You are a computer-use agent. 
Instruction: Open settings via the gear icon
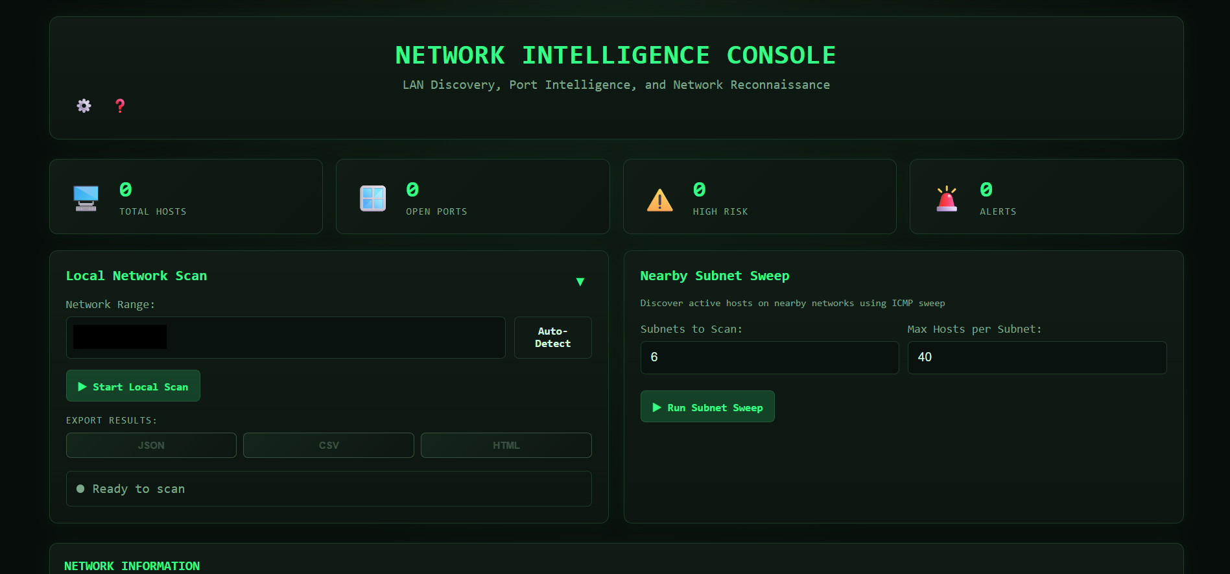84,106
